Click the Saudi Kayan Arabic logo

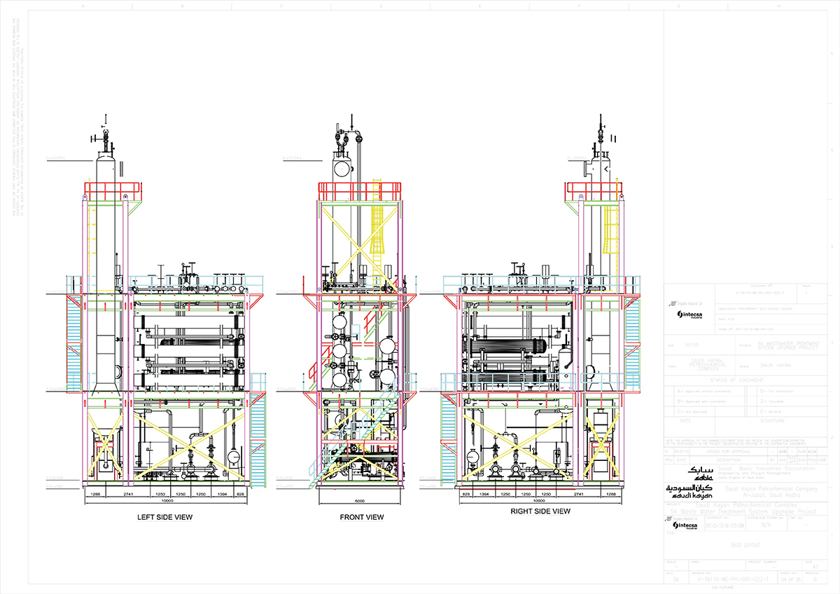[x=690, y=490]
